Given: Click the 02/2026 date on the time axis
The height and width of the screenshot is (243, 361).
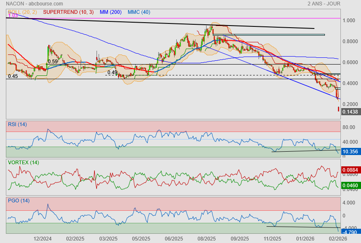Looking at the screenshot, I should [337, 238].
